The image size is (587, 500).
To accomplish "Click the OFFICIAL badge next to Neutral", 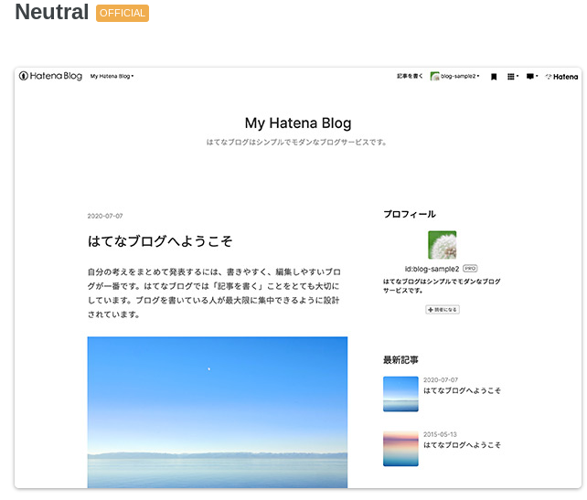I will (x=123, y=13).
